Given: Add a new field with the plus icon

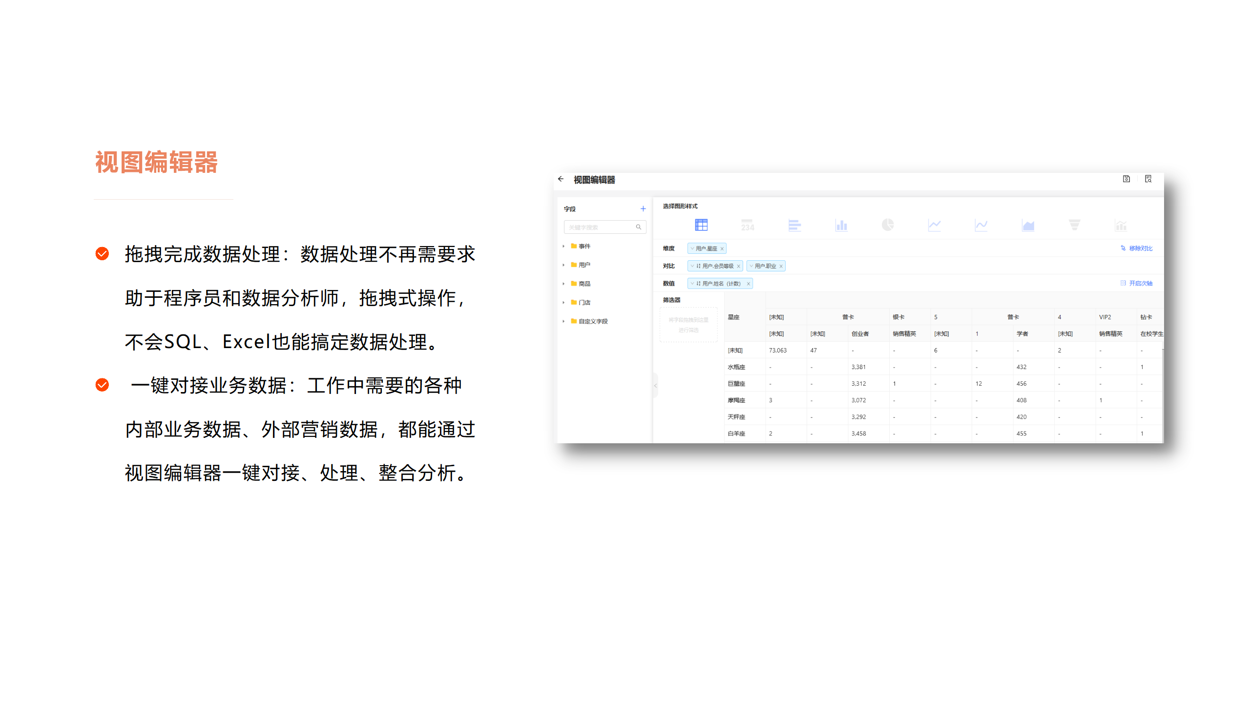Looking at the screenshot, I should (643, 209).
